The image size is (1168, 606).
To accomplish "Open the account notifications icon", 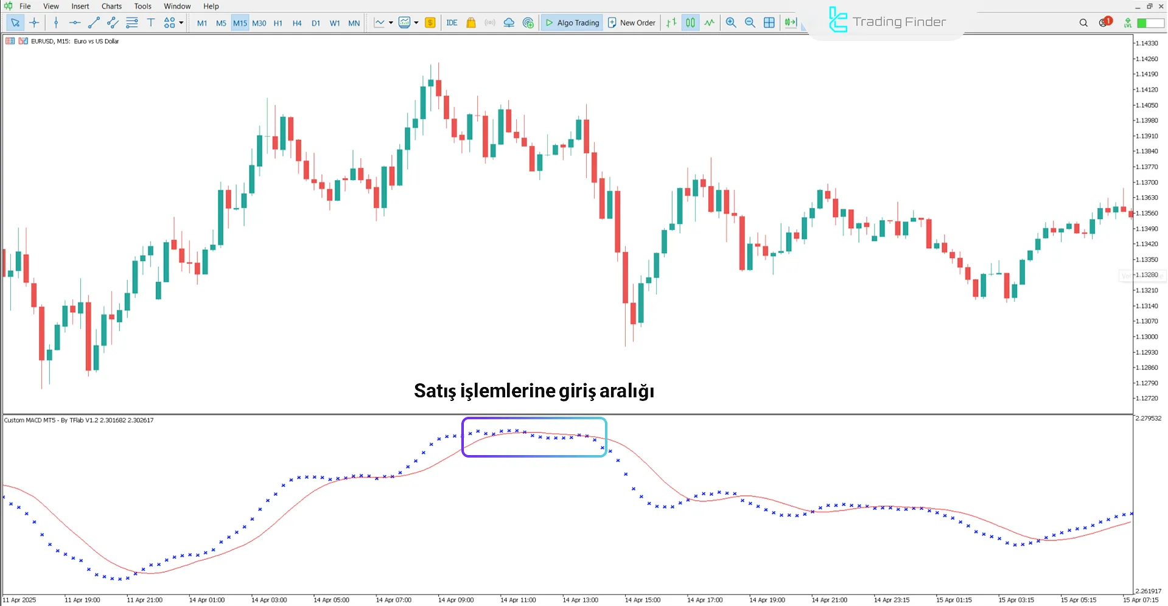I will tap(1105, 22).
